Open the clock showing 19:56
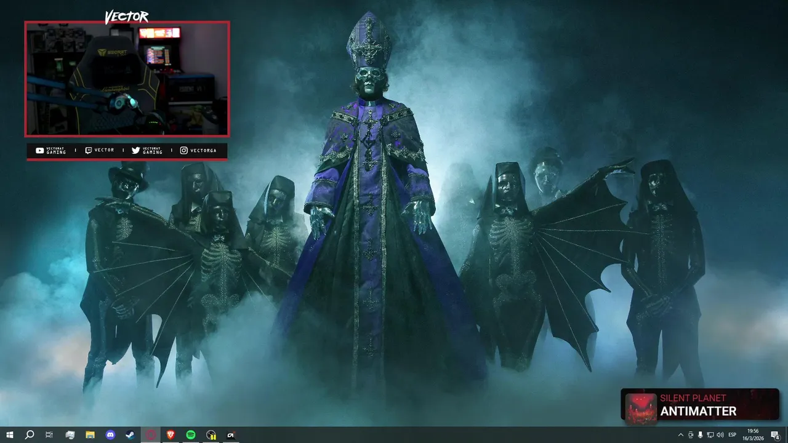 (x=753, y=435)
